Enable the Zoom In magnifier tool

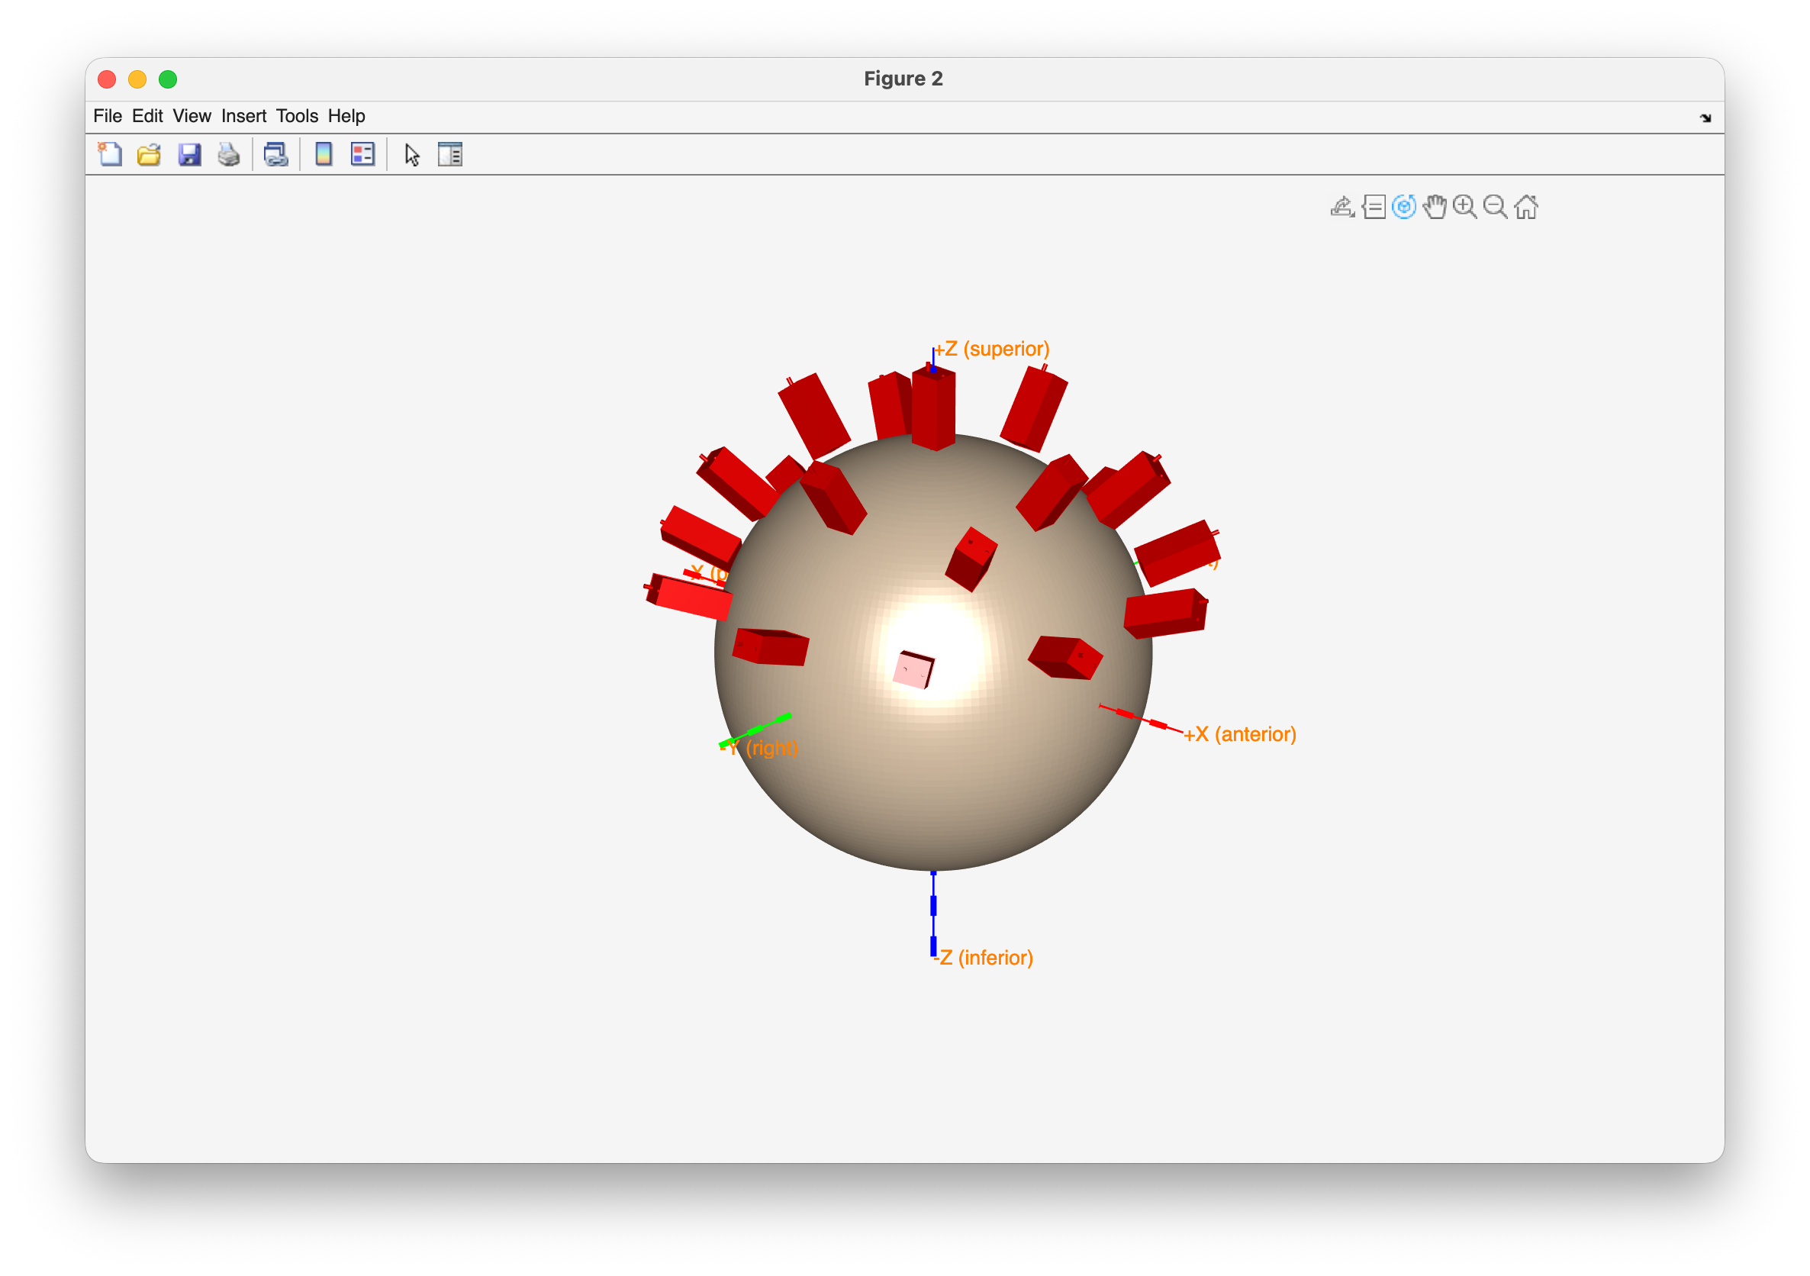(x=1465, y=207)
